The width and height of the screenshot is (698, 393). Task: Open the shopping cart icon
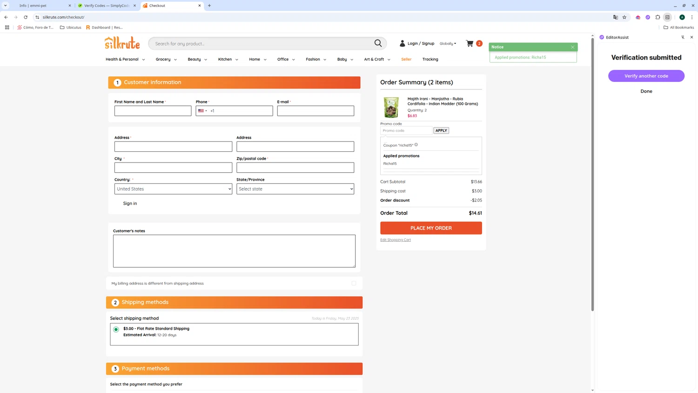[x=470, y=43]
